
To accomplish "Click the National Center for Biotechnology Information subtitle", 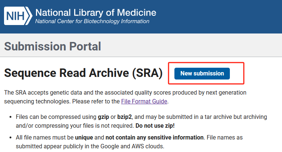I will (x=92, y=21).
